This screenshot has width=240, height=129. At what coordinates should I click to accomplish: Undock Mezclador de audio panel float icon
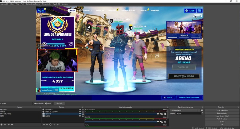coord(167,107)
